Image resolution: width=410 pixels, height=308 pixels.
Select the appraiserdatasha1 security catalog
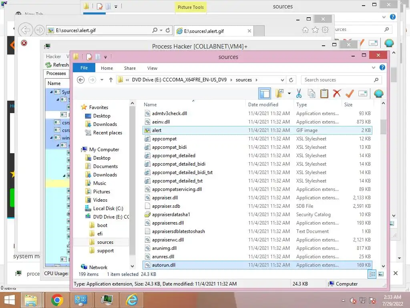[x=257, y=215]
